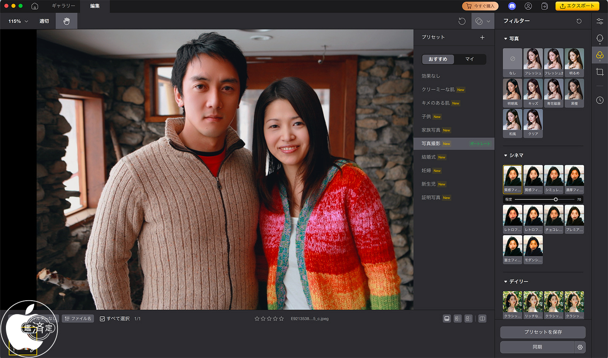Image resolution: width=608 pixels, height=358 pixels.
Task: Select the hand pan tool
Action: [66, 21]
